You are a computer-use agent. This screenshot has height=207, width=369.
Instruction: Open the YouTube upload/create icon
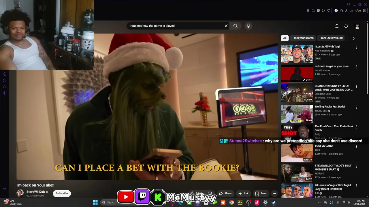pos(337,26)
